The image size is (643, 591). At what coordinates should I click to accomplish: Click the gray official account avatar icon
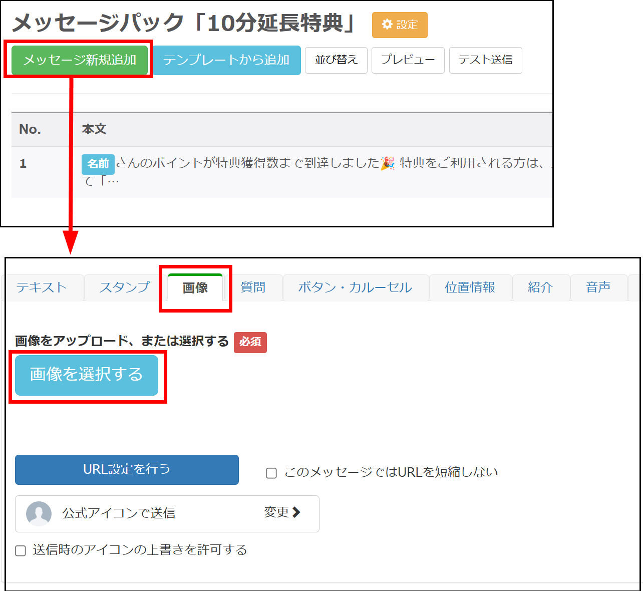[39, 513]
